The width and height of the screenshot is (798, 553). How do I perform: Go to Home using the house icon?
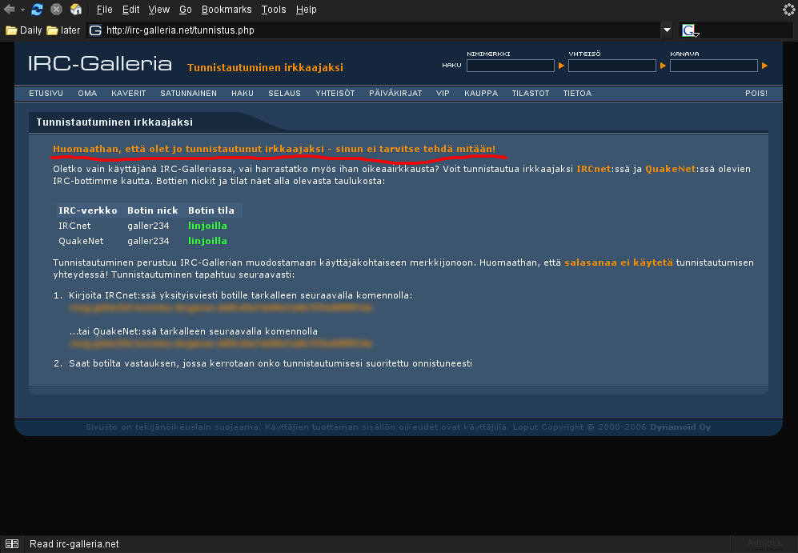coord(76,9)
